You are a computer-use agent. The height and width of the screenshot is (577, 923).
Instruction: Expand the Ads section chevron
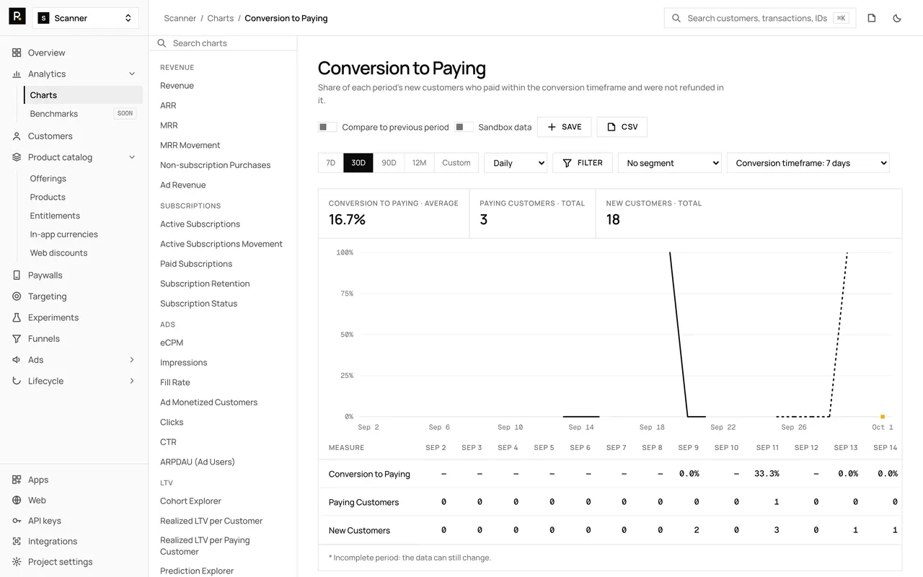(132, 360)
